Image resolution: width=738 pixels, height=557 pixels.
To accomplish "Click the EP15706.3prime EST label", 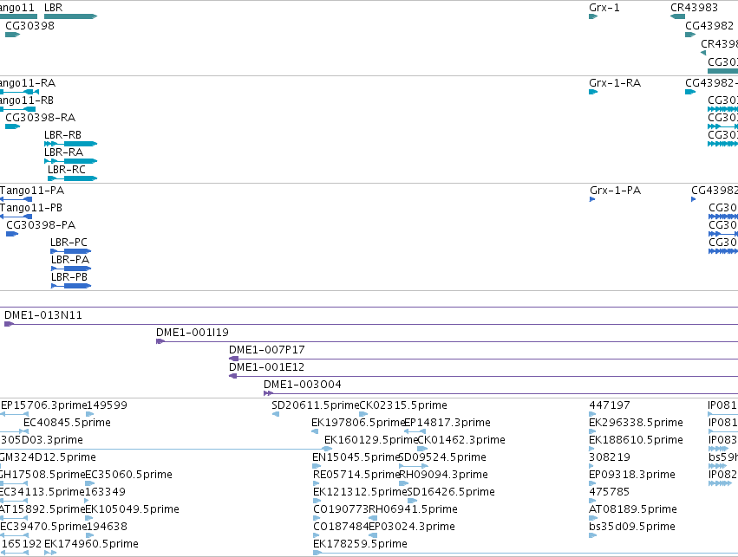I will pos(44,405).
